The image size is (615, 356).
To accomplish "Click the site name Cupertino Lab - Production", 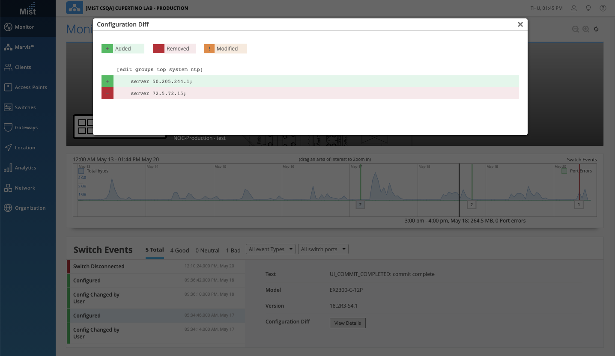I will click(137, 8).
